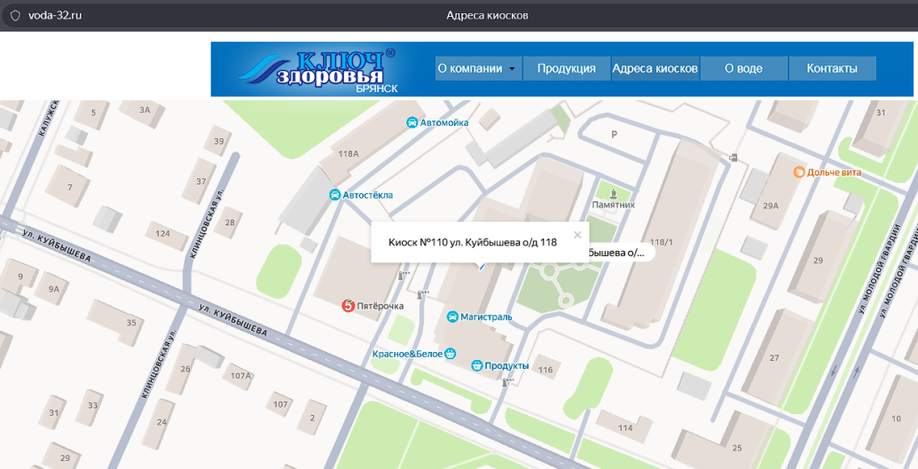
Task: Click building number 28
Action: pyautogui.click(x=230, y=223)
